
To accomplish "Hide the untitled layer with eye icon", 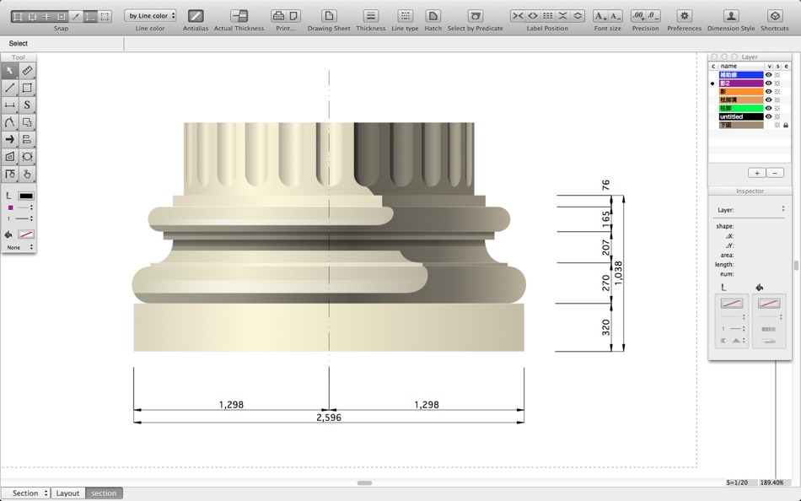I will point(768,116).
